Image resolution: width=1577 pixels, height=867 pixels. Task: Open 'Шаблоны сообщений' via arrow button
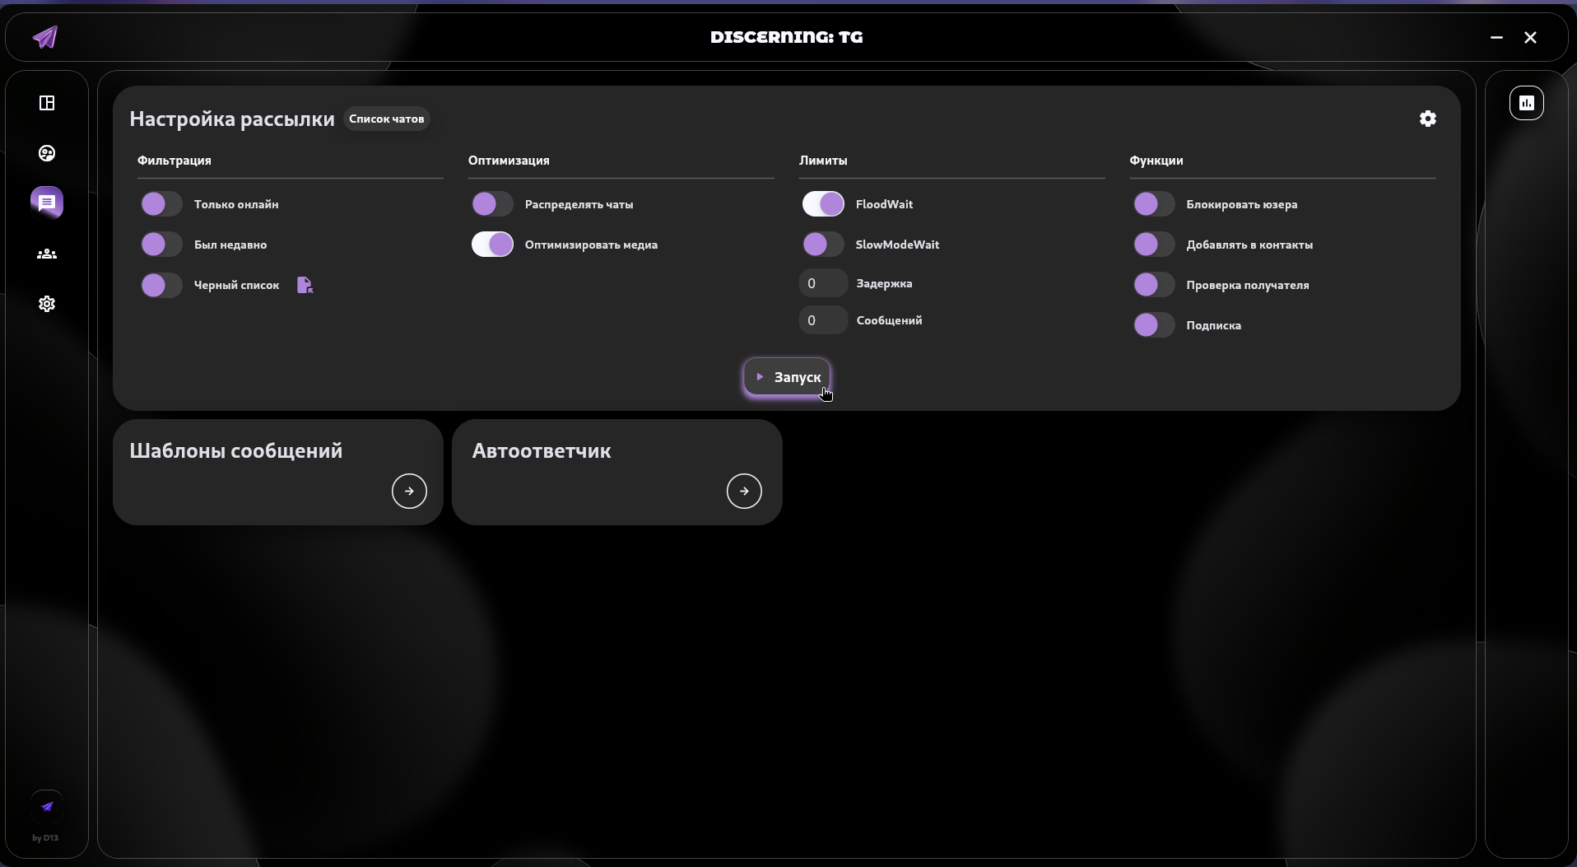click(x=409, y=492)
